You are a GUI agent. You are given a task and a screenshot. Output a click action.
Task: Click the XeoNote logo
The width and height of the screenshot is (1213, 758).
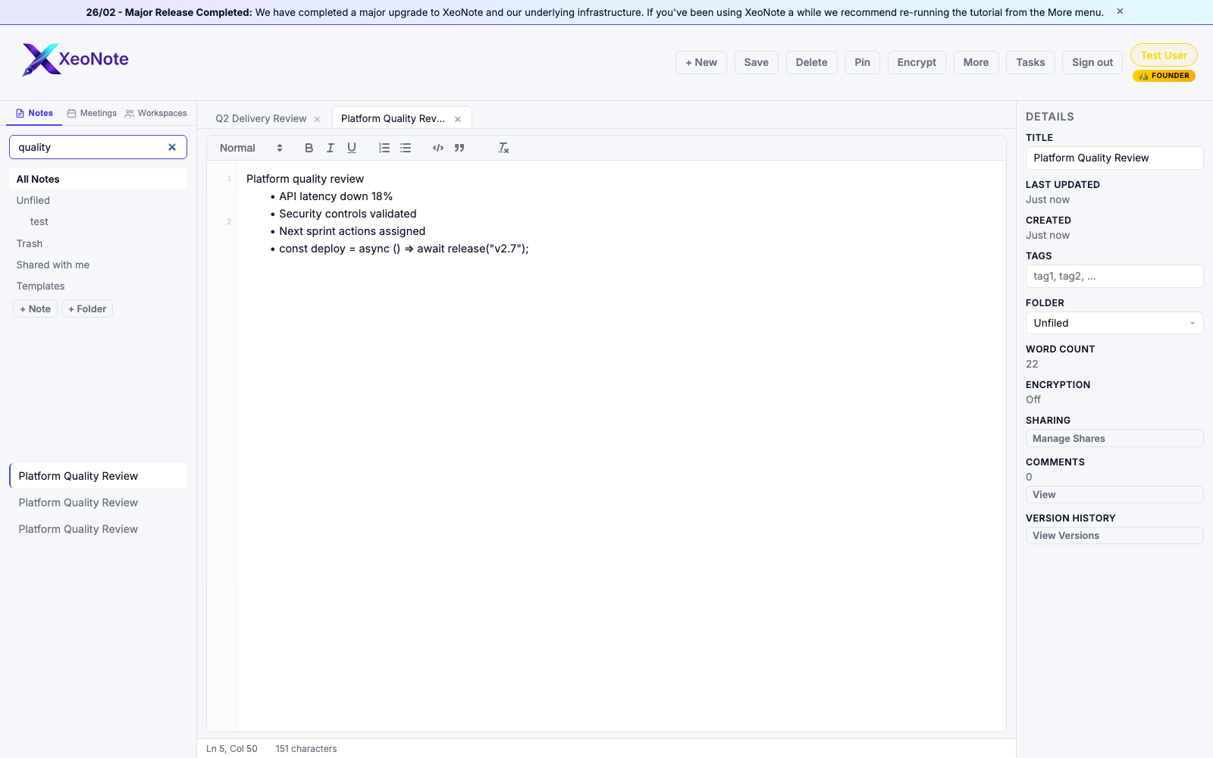tap(74, 59)
